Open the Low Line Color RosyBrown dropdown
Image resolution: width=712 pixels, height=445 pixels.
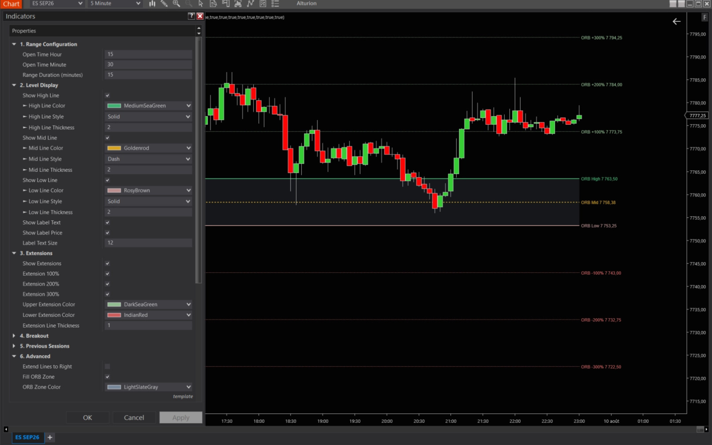(149, 190)
